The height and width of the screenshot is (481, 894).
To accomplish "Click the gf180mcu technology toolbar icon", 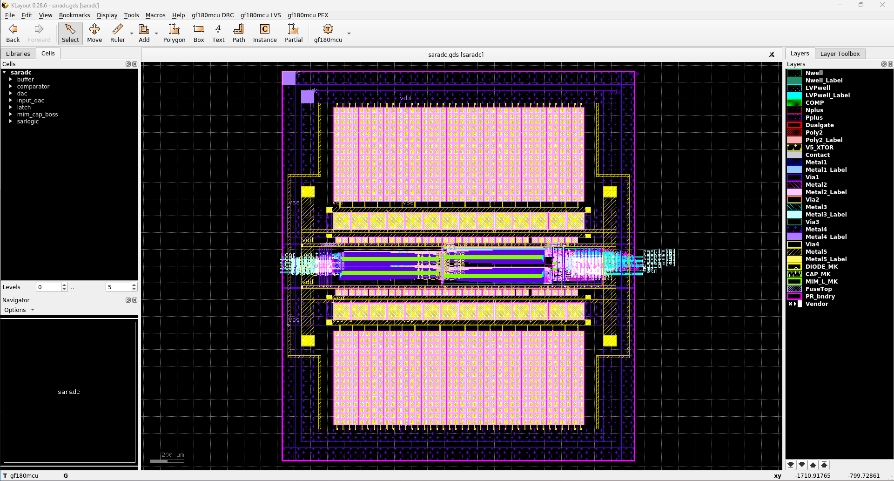I will 328,33.
